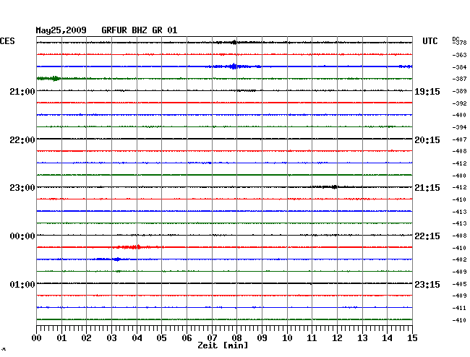Select the station code GRFUR in title
Screen dimensions: 470x357
pos(114,30)
